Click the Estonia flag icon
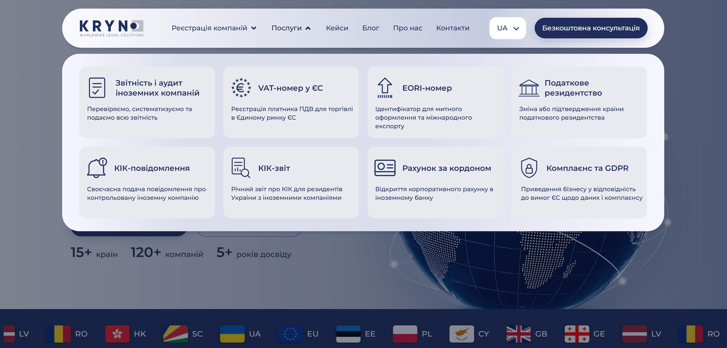727x348 pixels. point(348,334)
